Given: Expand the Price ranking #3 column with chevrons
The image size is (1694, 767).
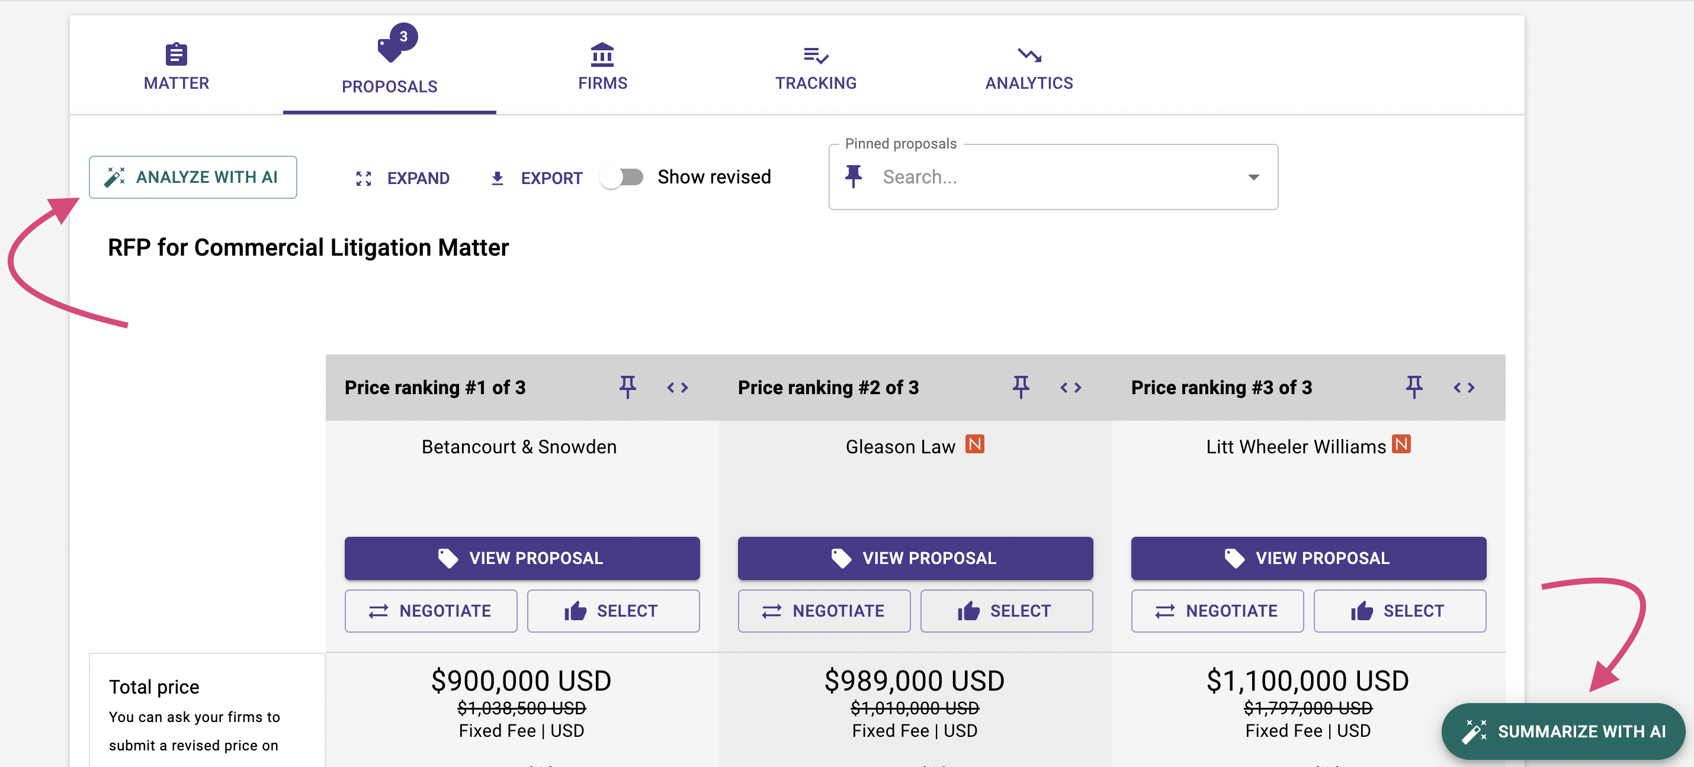Looking at the screenshot, I should pos(1464,387).
